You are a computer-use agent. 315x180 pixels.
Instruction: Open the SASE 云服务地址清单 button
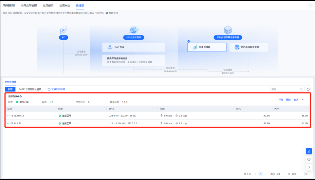30,89
